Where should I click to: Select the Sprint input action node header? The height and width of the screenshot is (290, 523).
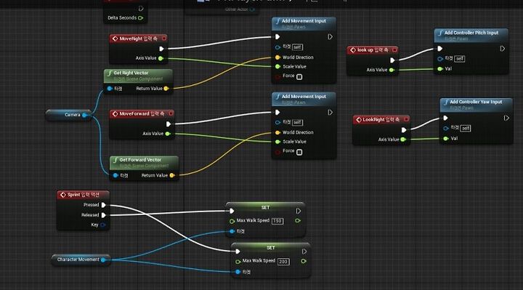[83, 195]
